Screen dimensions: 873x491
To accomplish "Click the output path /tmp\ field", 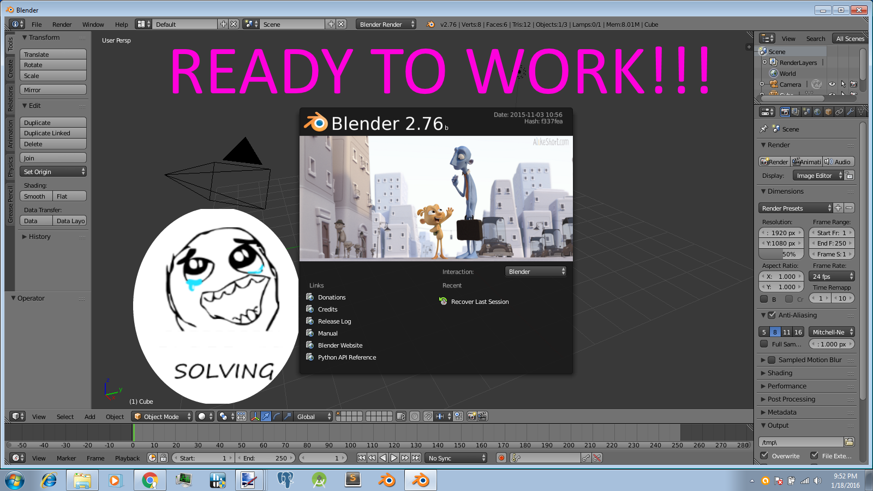I will (801, 442).
